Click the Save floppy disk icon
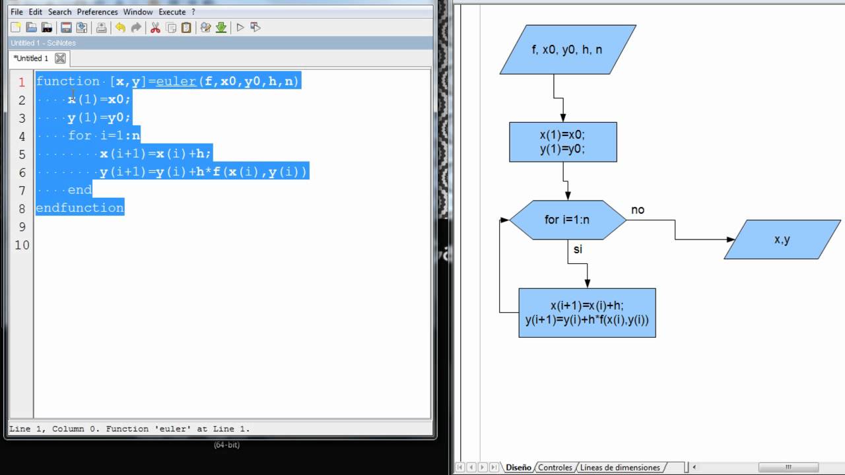The width and height of the screenshot is (845, 475). 66,28
